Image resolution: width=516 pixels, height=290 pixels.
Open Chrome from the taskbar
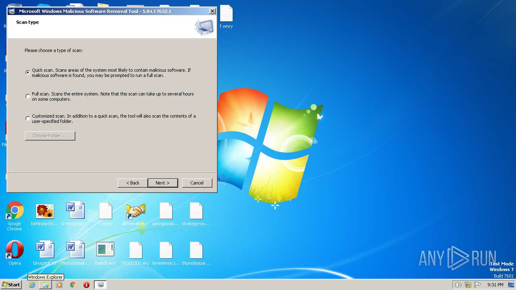73,285
